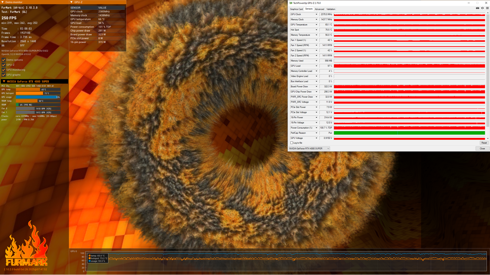The width and height of the screenshot is (490, 275).
Task: Click the GPU Load history graph
Action: point(409,66)
